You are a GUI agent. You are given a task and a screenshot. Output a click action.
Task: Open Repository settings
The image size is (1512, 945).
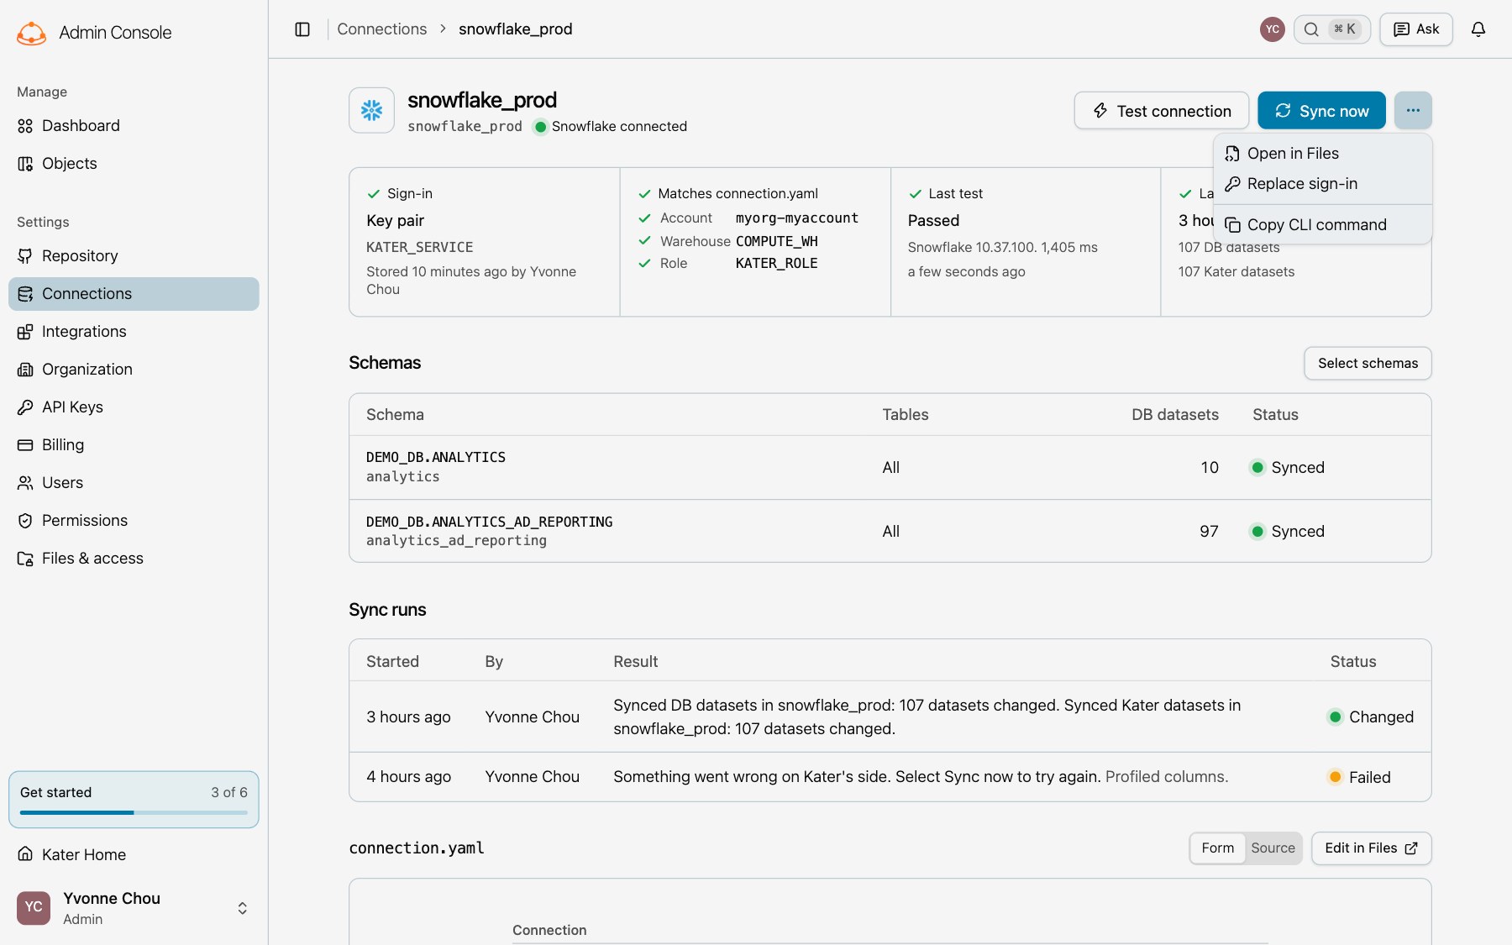pyautogui.click(x=134, y=256)
